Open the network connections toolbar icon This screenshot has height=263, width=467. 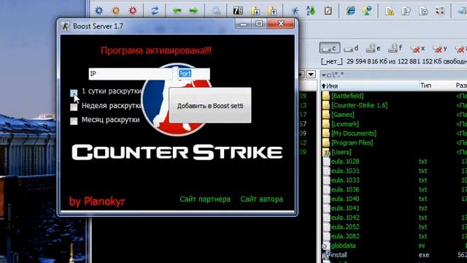coord(367,11)
